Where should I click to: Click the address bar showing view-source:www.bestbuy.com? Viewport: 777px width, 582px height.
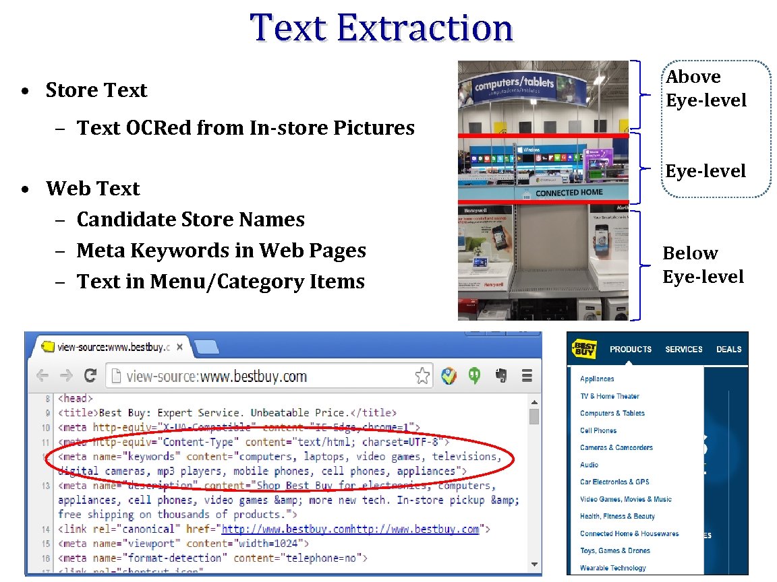[x=269, y=376]
